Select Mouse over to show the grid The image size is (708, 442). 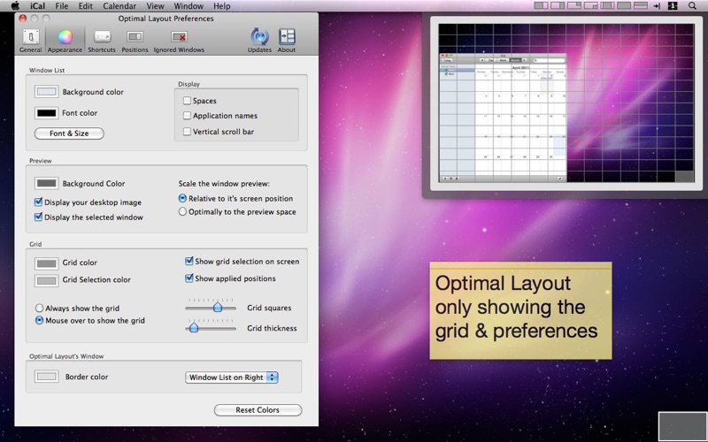pos(39,320)
